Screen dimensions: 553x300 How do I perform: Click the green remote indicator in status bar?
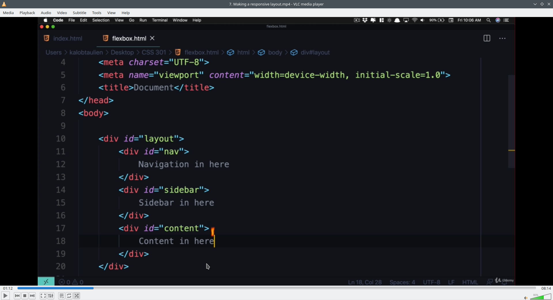(x=46, y=282)
